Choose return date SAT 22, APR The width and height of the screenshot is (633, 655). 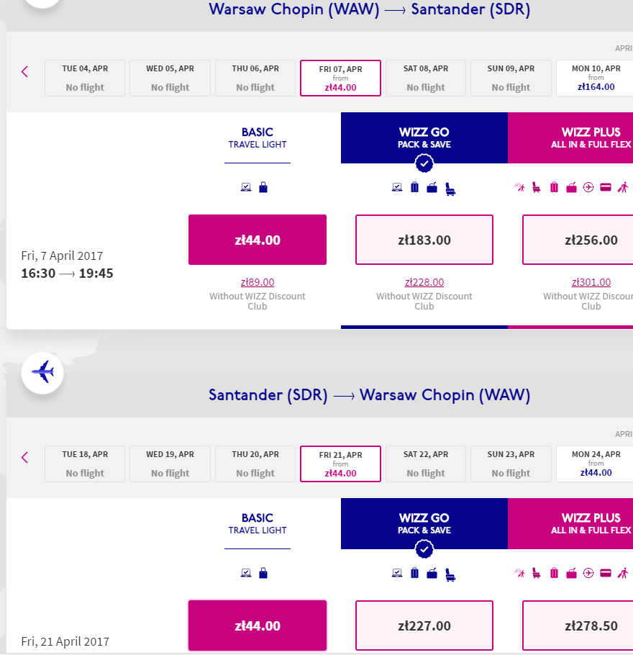426,464
